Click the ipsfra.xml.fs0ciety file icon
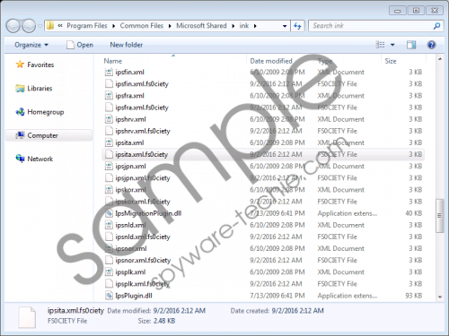This screenshot has height=336, width=449. (109, 108)
